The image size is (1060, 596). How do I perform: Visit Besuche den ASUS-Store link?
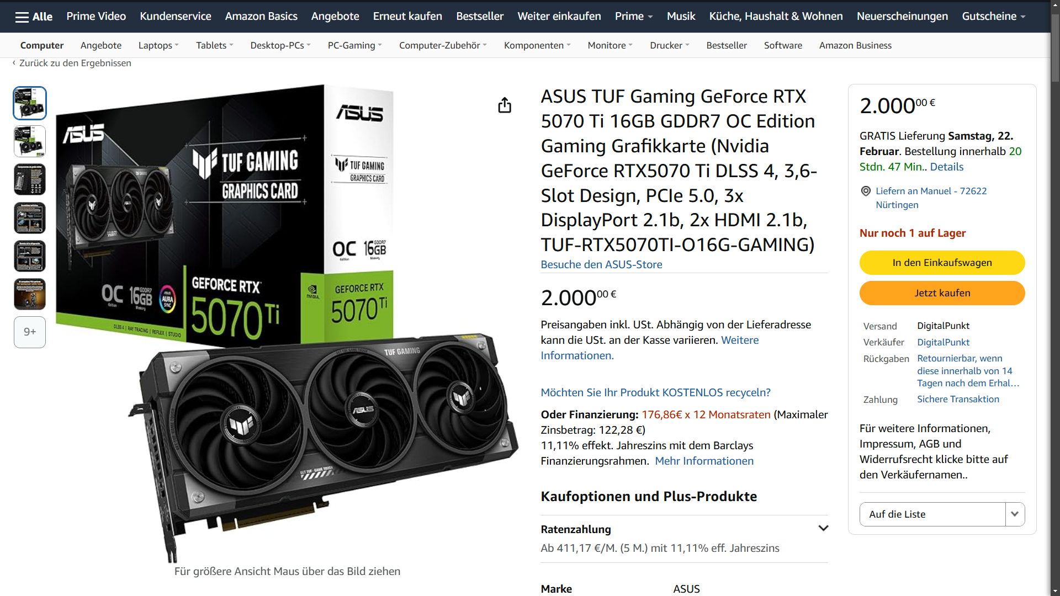point(601,264)
